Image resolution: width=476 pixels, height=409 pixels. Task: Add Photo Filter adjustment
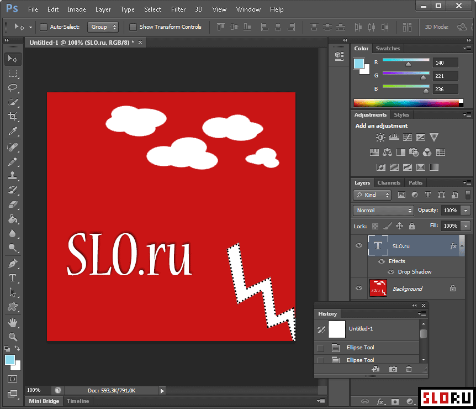pos(414,152)
